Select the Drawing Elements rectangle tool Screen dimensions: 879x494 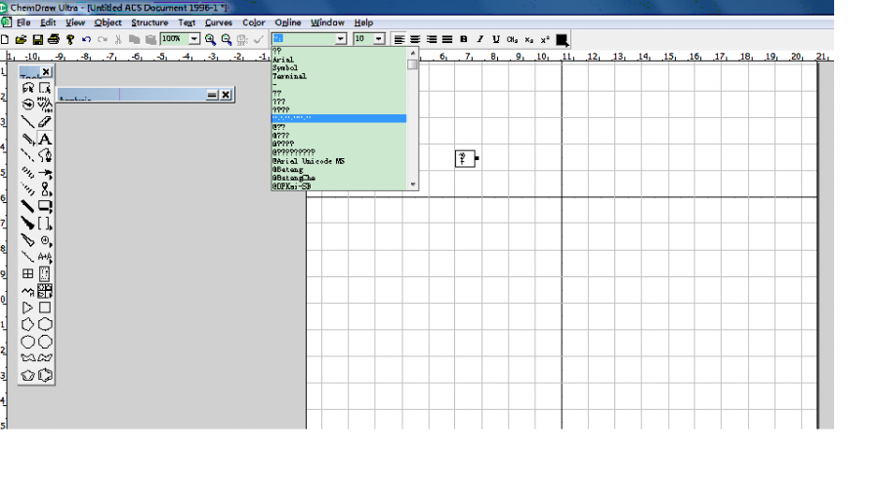tap(45, 206)
